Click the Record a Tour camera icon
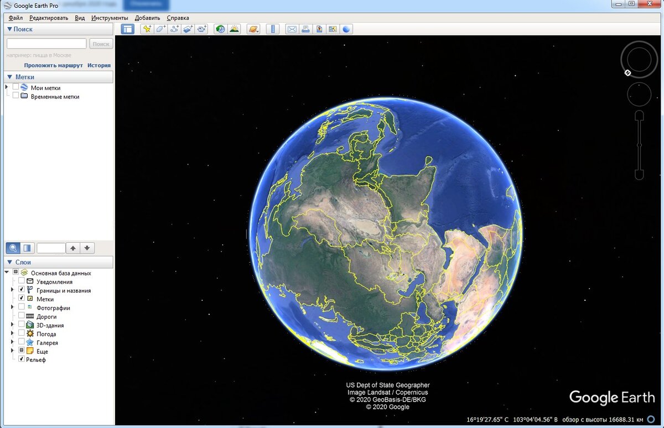This screenshot has width=664, height=428. click(201, 29)
